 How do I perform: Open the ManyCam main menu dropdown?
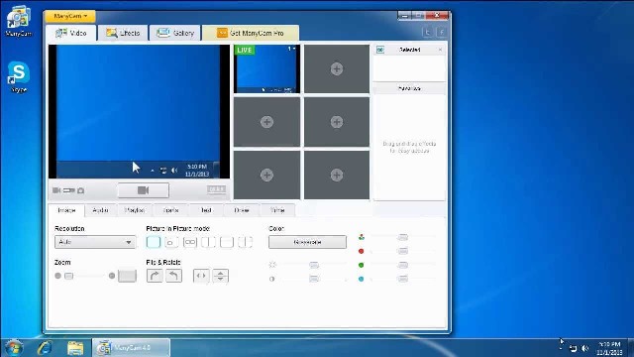click(x=70, y=16)
